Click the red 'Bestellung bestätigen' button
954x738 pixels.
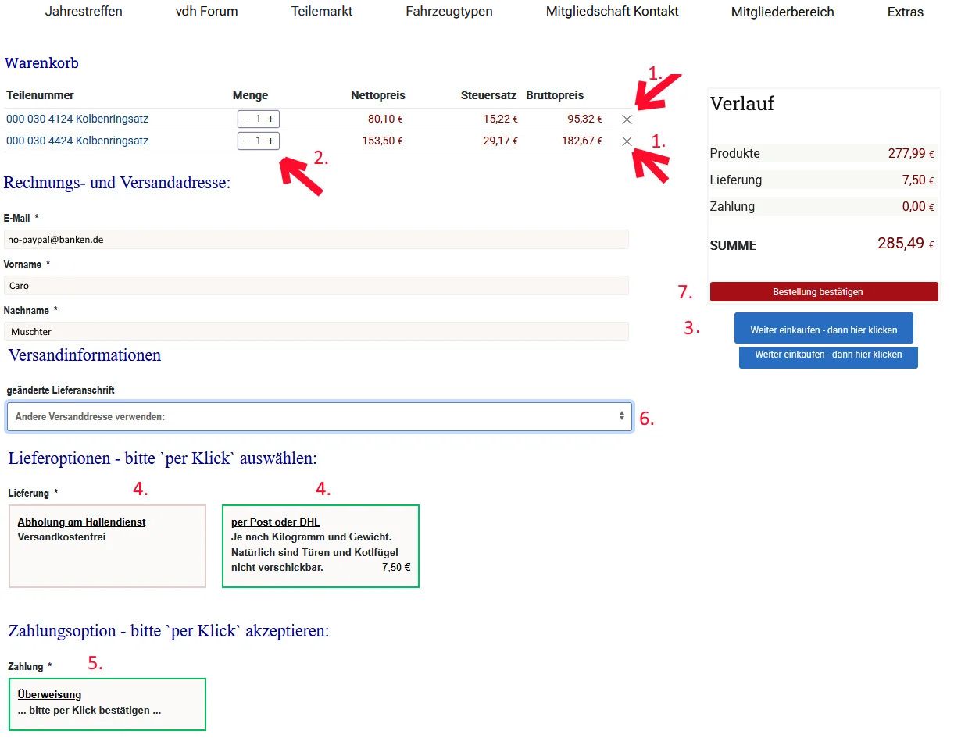(x=824, y=292)
